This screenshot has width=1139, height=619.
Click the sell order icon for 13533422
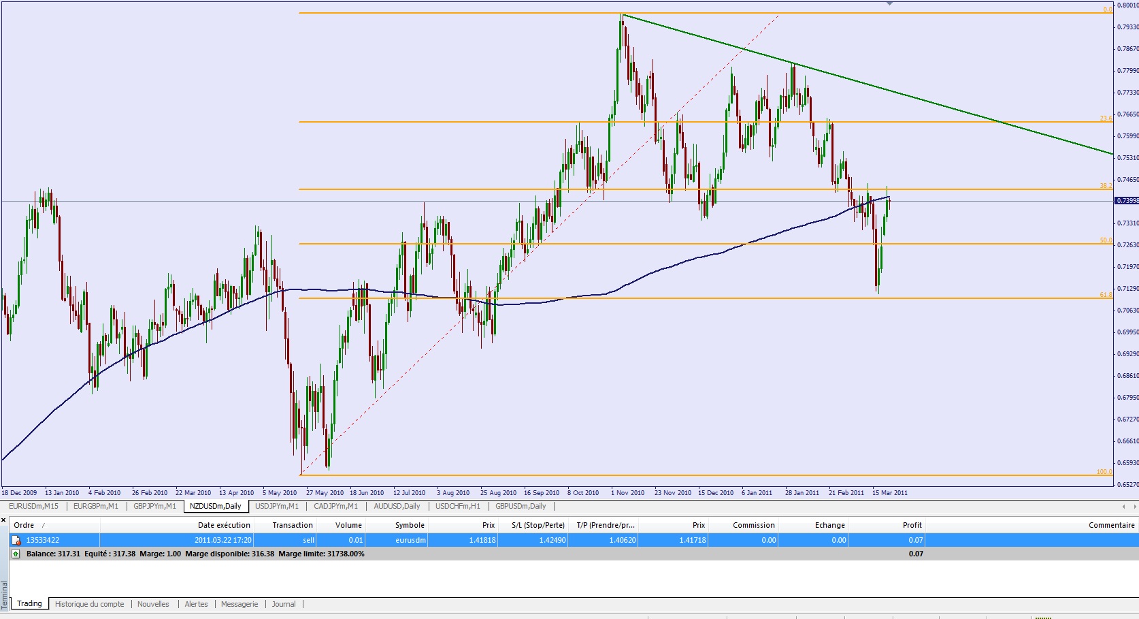[x=16, y=540]
